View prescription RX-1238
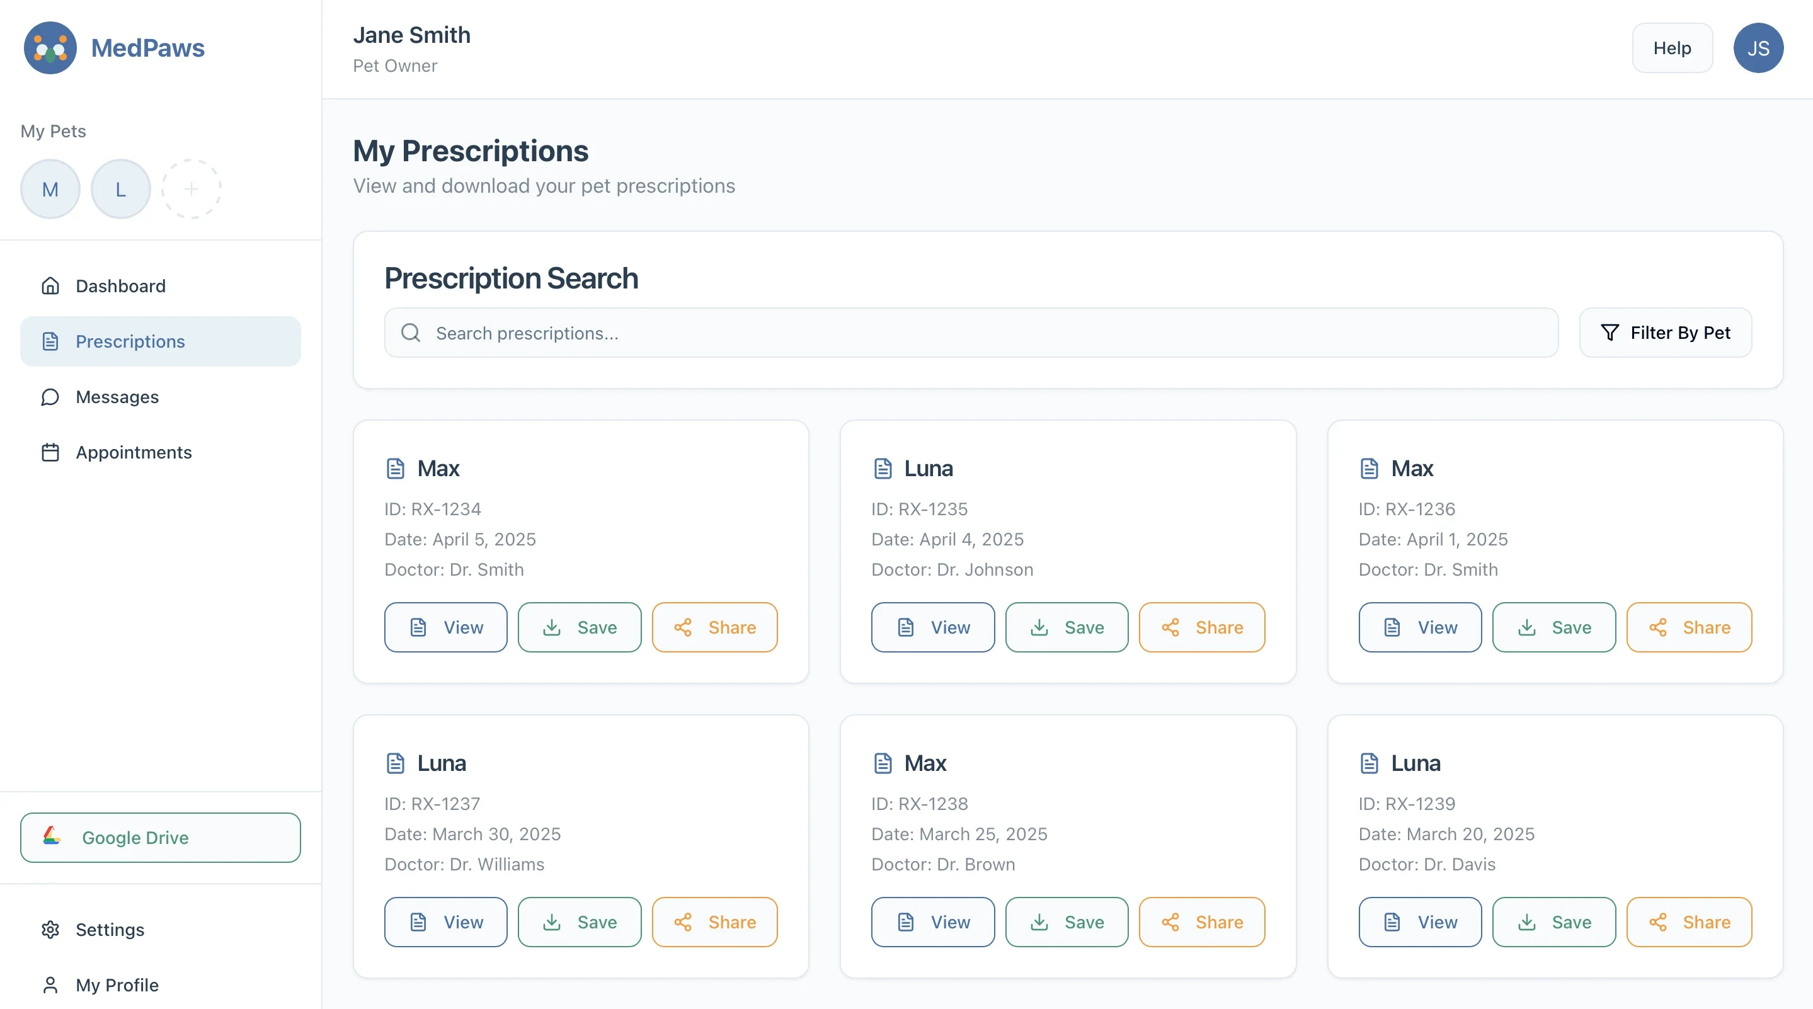The image size is (1813, 1009). 932,921
